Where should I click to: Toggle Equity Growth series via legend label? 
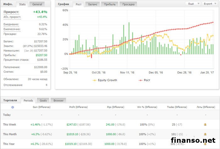click(x=107, y=80)
